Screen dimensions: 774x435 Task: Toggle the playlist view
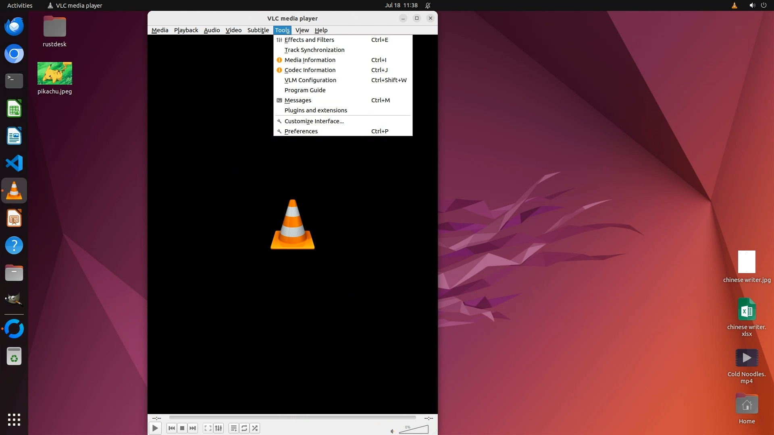233,428
